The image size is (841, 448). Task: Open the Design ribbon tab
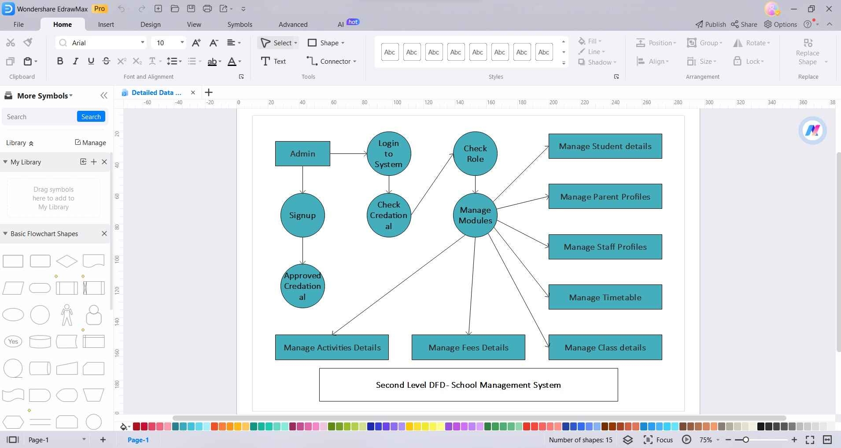(150, 24)
